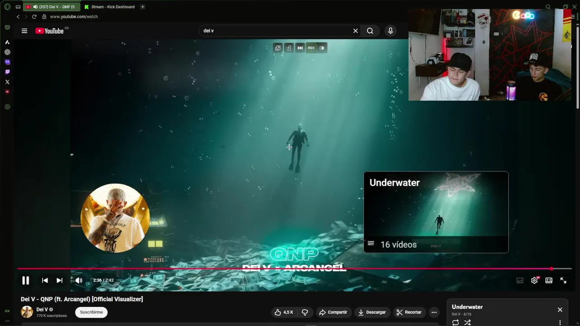The image size is (580, 326).
Task: Pause the video
Action: [x=26, y=280]
